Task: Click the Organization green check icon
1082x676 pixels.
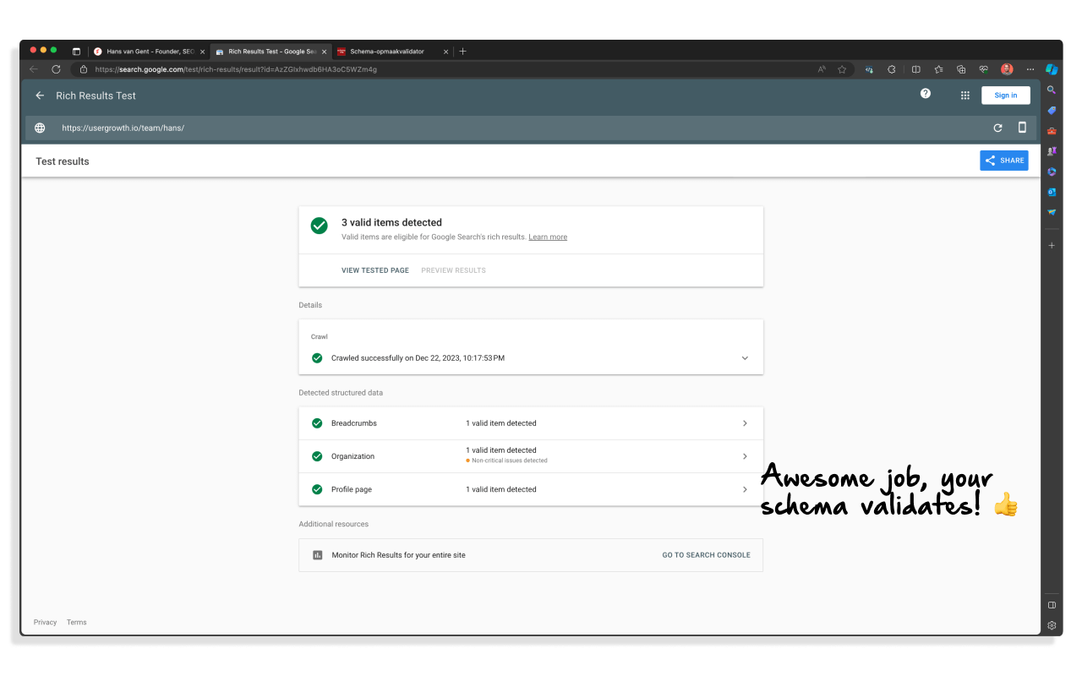Action: 317,456
